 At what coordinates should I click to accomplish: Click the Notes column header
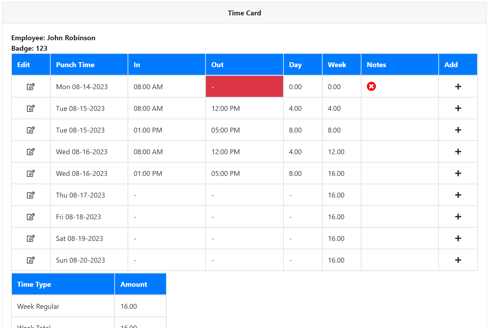(376, 65)
